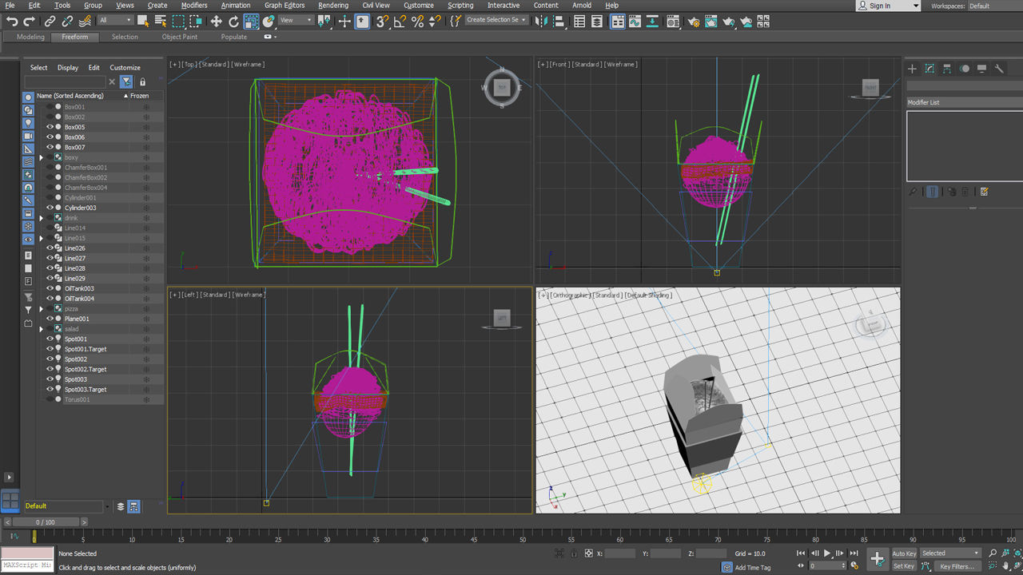Activate the Select Object tool
This screenshot has height=575, width=1023.
(x=143, y=22)
